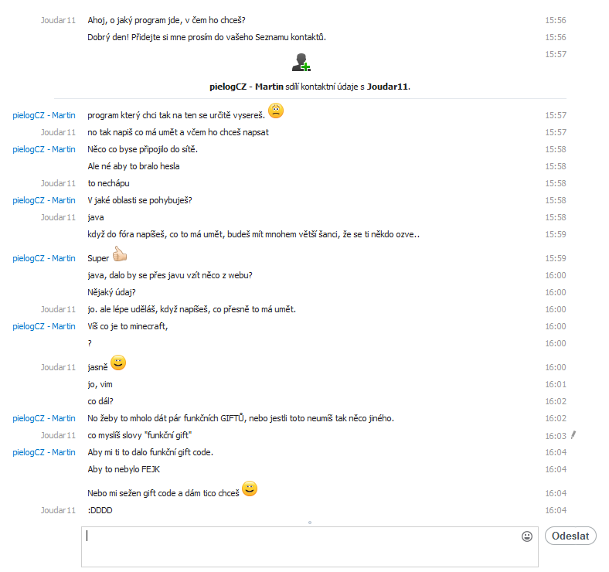609x572 pixels.
Task: Click the edited pencil icon beside 16:03
Action: (573, 435)
